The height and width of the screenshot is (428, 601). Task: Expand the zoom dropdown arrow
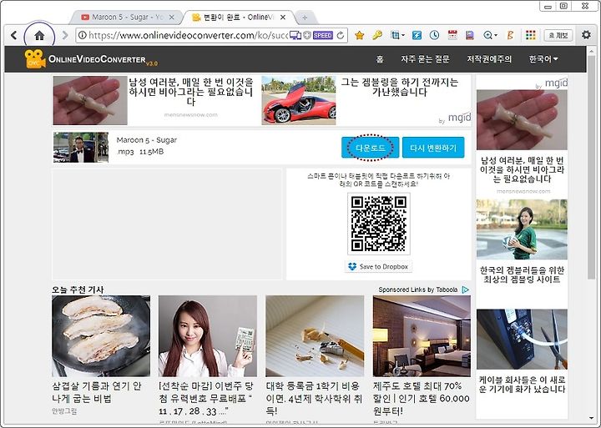coord(496,36)
